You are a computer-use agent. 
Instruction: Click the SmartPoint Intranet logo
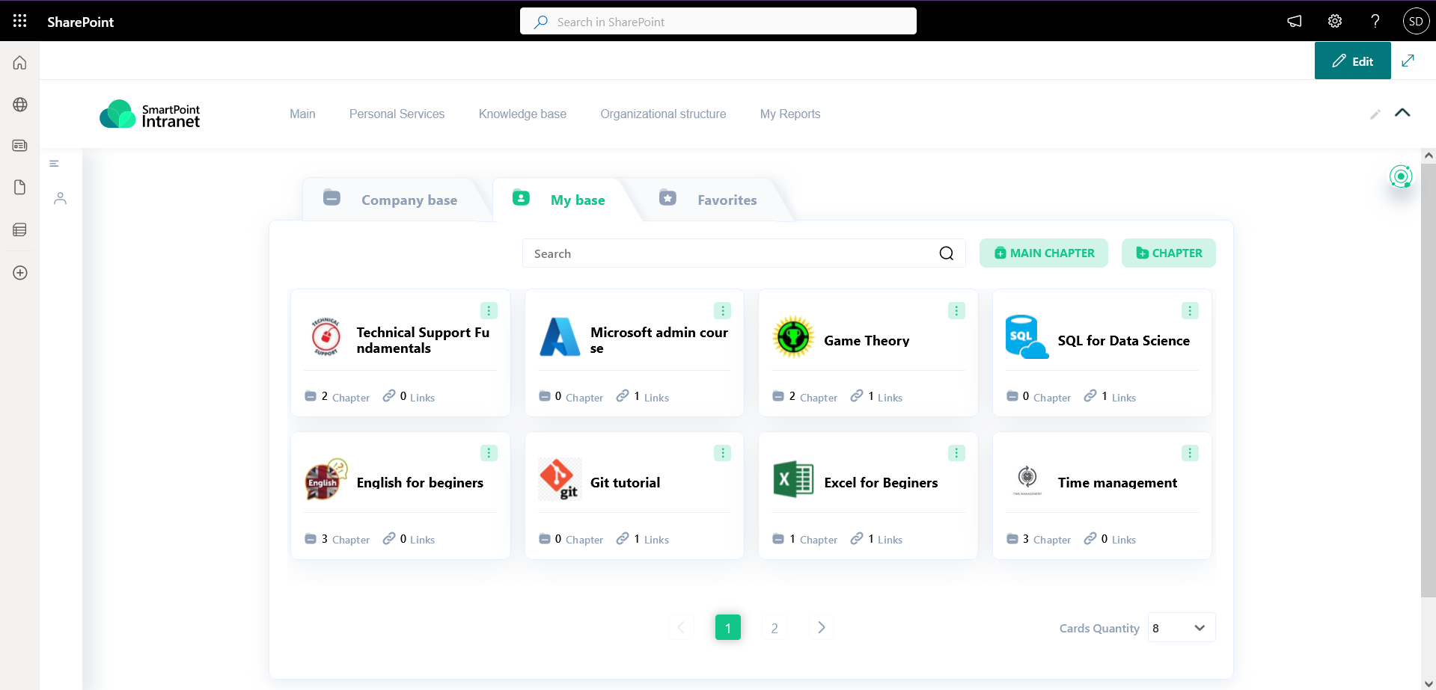pyautogui.click(x=150, y=114)
